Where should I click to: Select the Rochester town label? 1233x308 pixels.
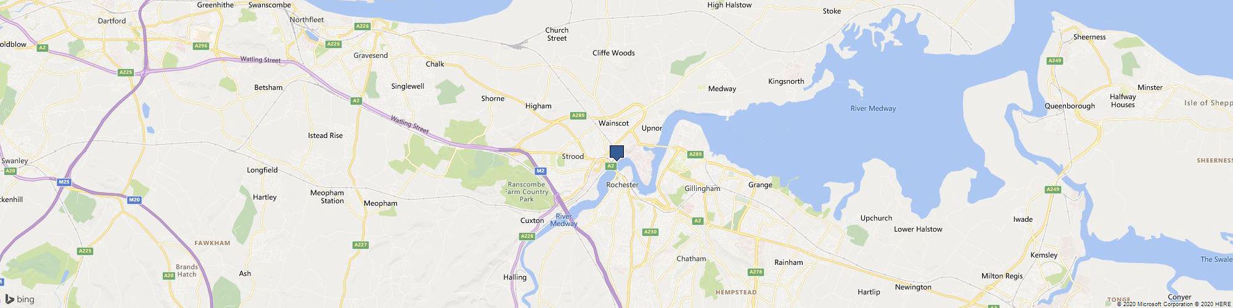pyautogui.click(x=622, y=185)
